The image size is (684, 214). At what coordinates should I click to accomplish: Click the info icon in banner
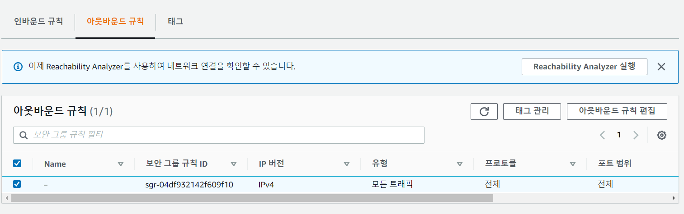18,67
